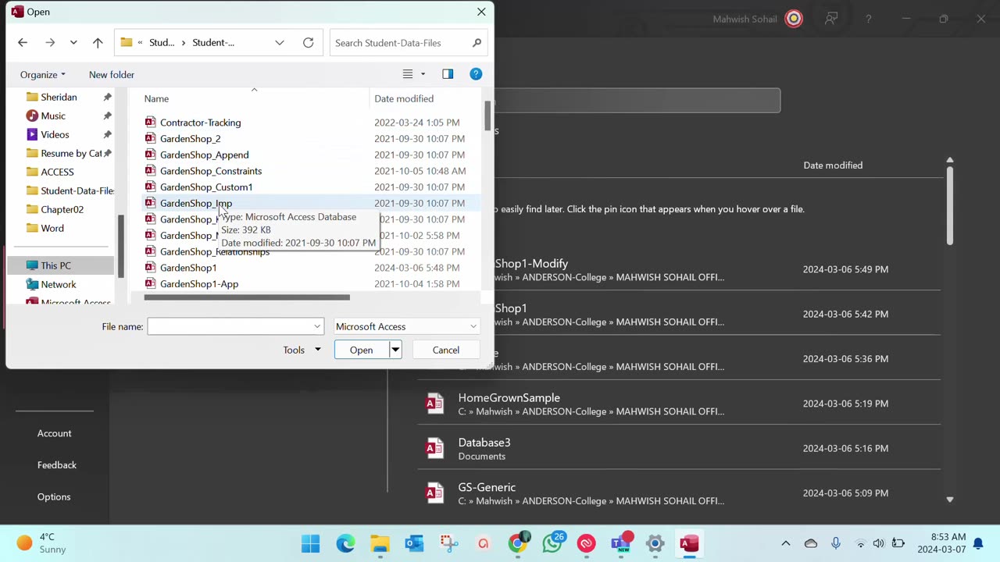Screen dimensions: 1000x562
Task: Open the Sheridan folder in navigation pane
Action: 59,97
